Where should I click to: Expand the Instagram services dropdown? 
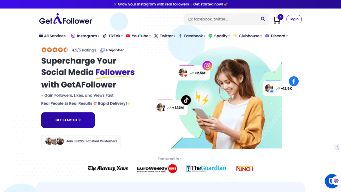click(x=85, y=36)
